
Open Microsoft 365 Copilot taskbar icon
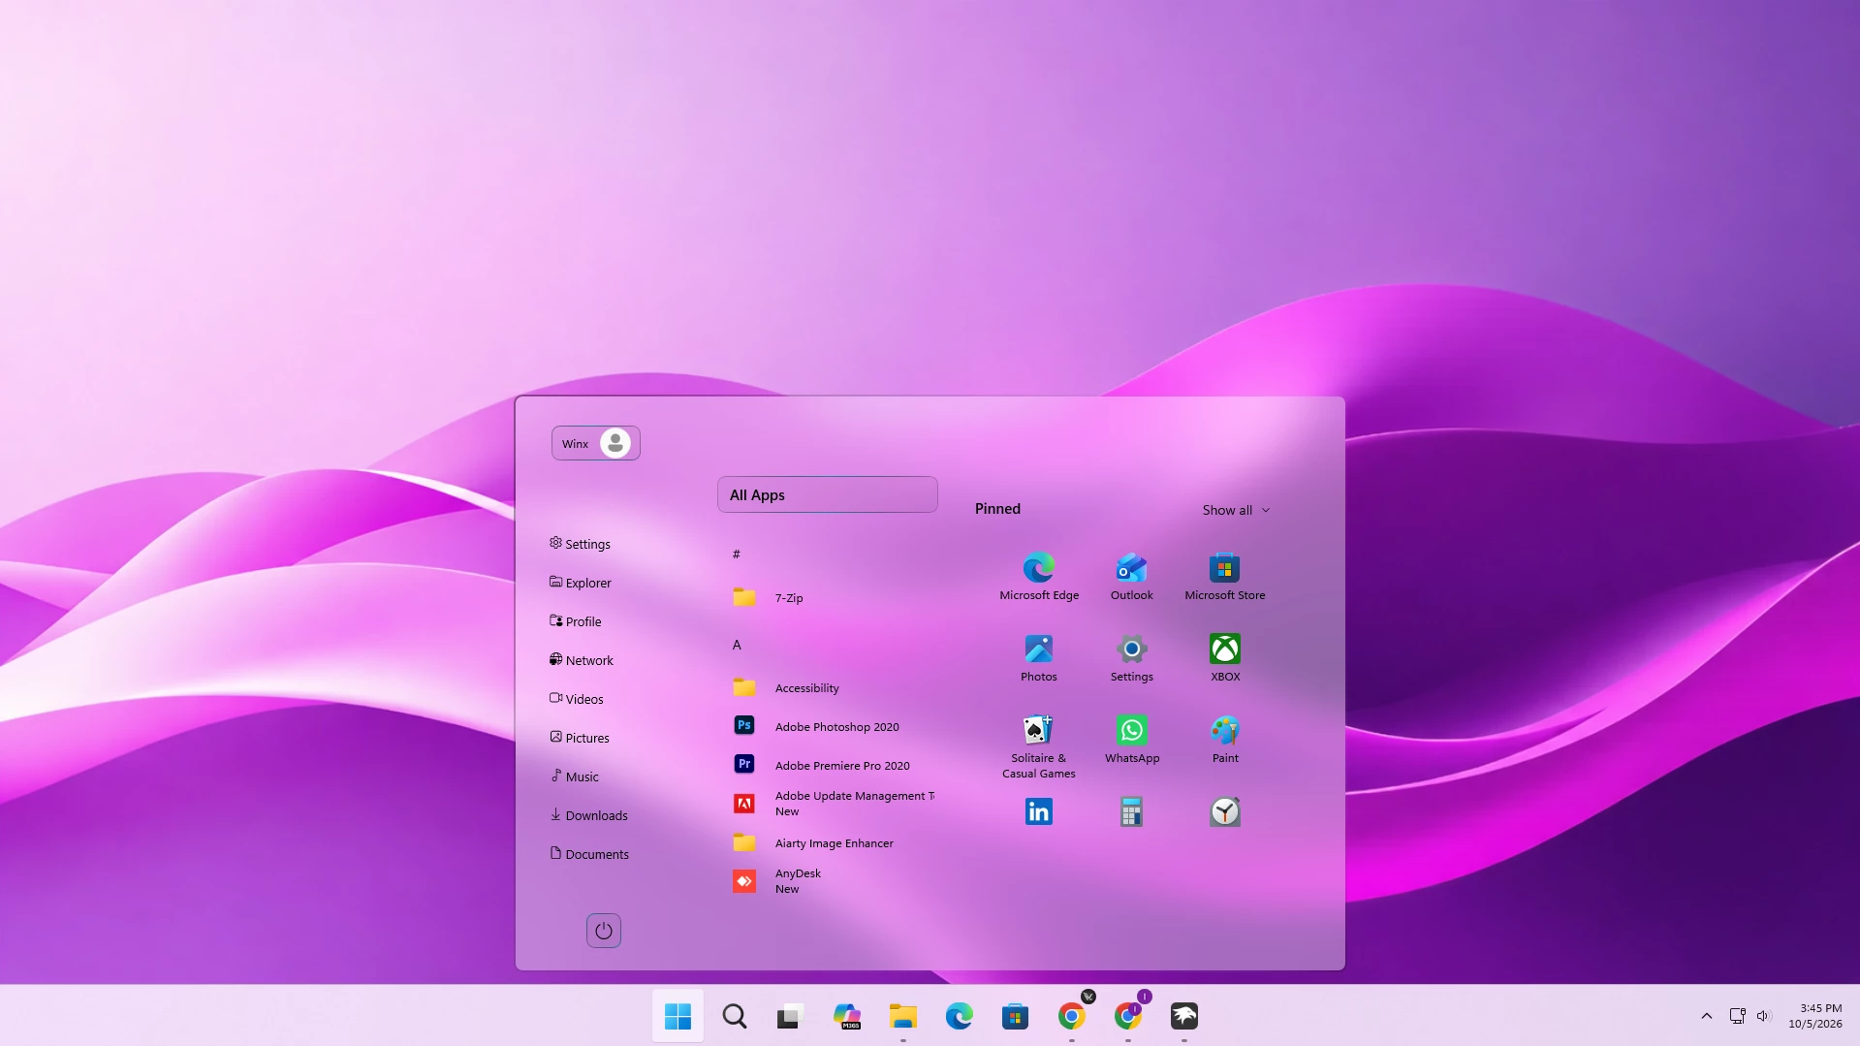point(846,1016)
